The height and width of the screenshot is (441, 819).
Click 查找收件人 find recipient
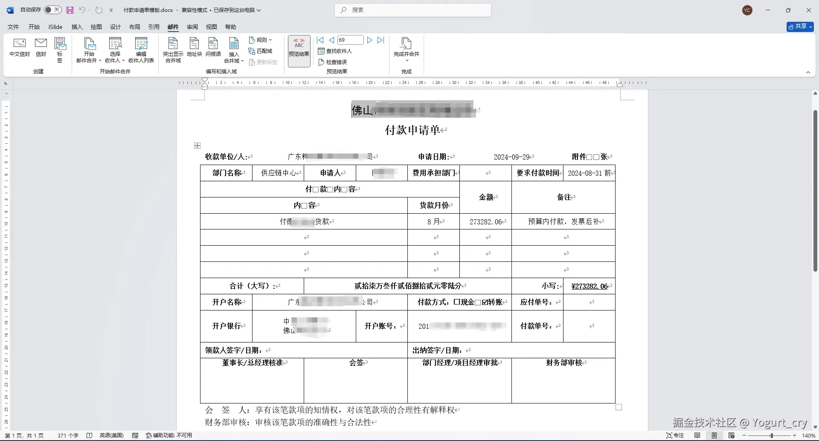[335, 51]
